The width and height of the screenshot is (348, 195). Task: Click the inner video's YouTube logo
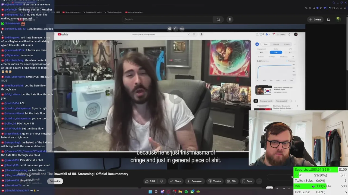click(63, 34)
